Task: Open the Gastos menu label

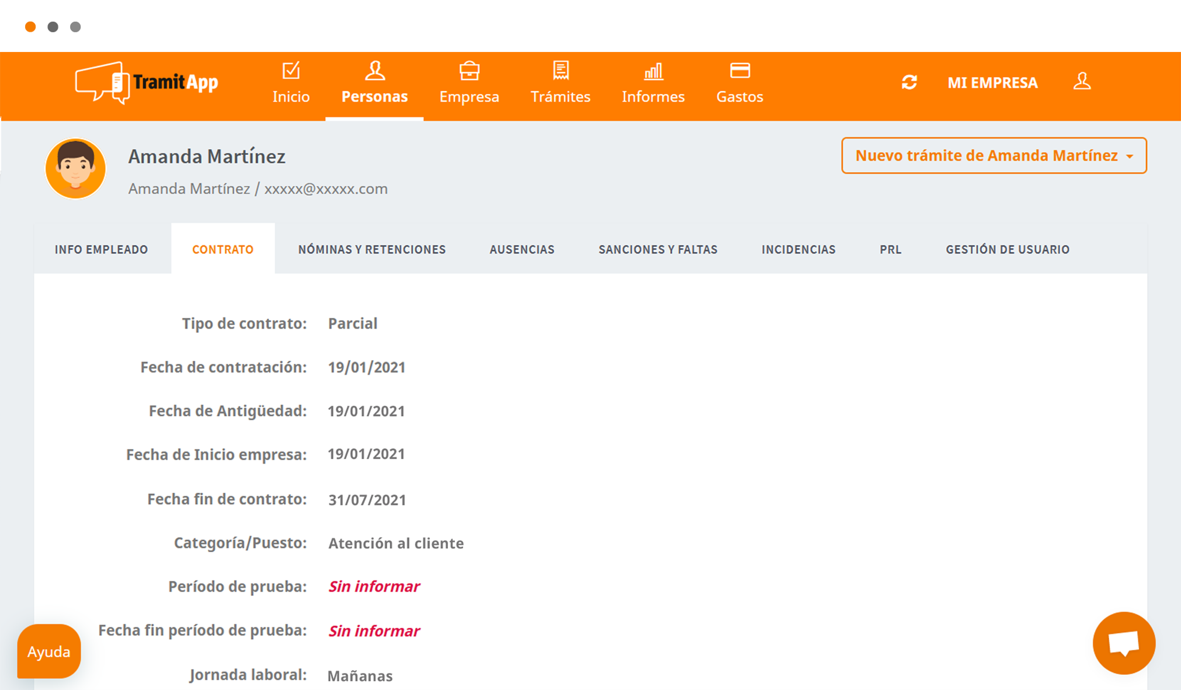Action: tap(740, 96)
